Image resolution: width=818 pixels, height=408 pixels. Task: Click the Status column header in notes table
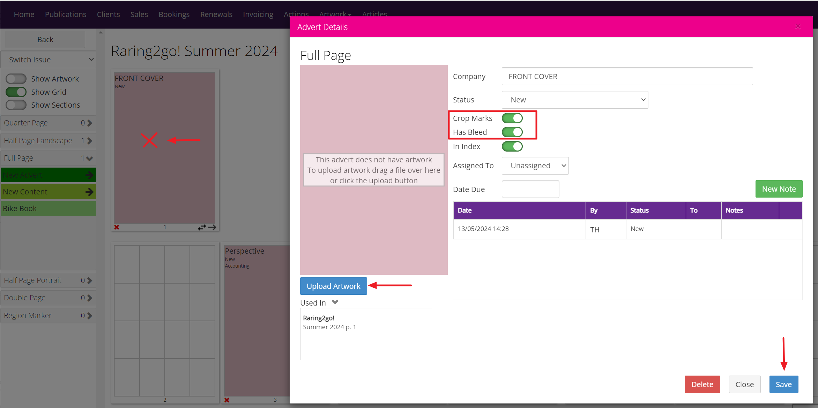[x=656, y=210]
